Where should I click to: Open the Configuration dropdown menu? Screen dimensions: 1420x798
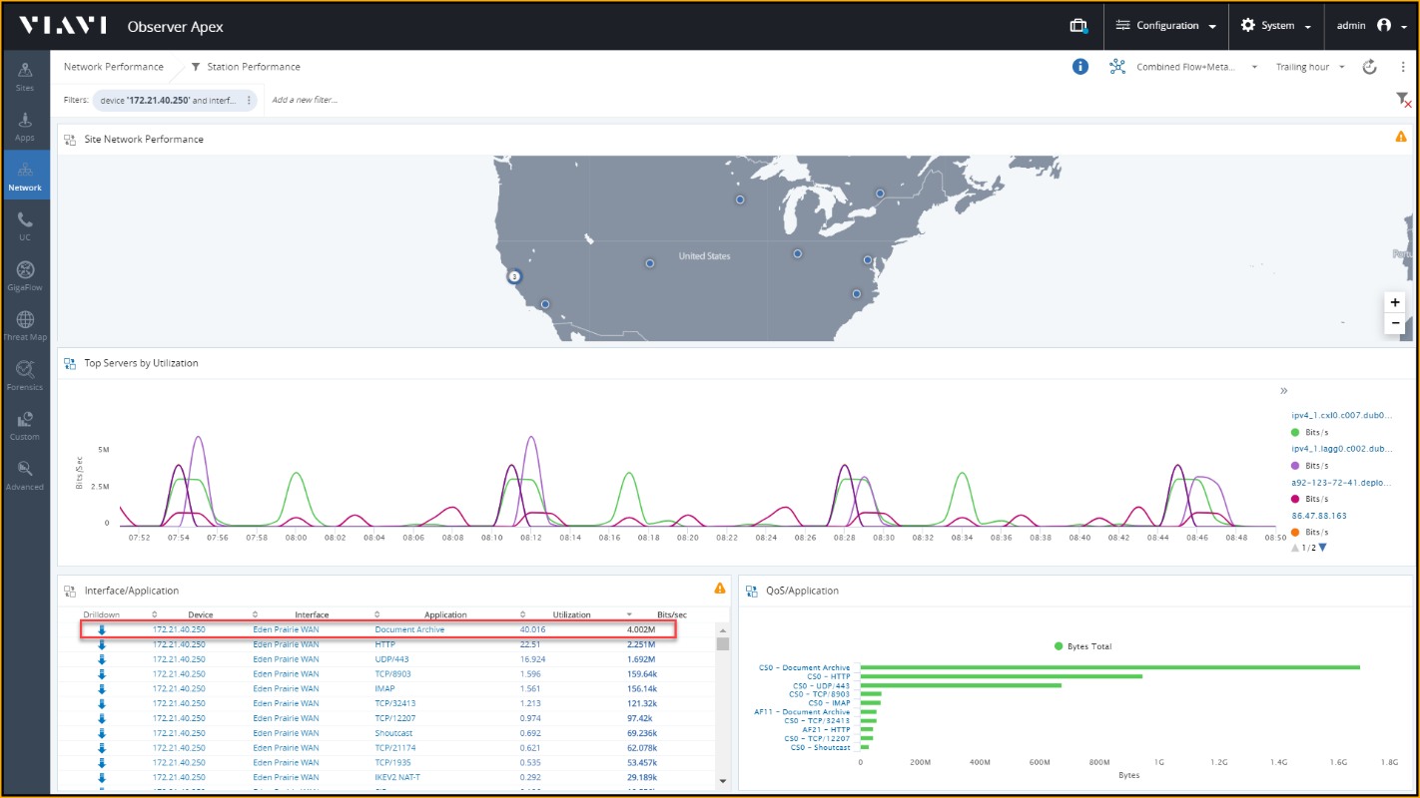[1166, 26]
